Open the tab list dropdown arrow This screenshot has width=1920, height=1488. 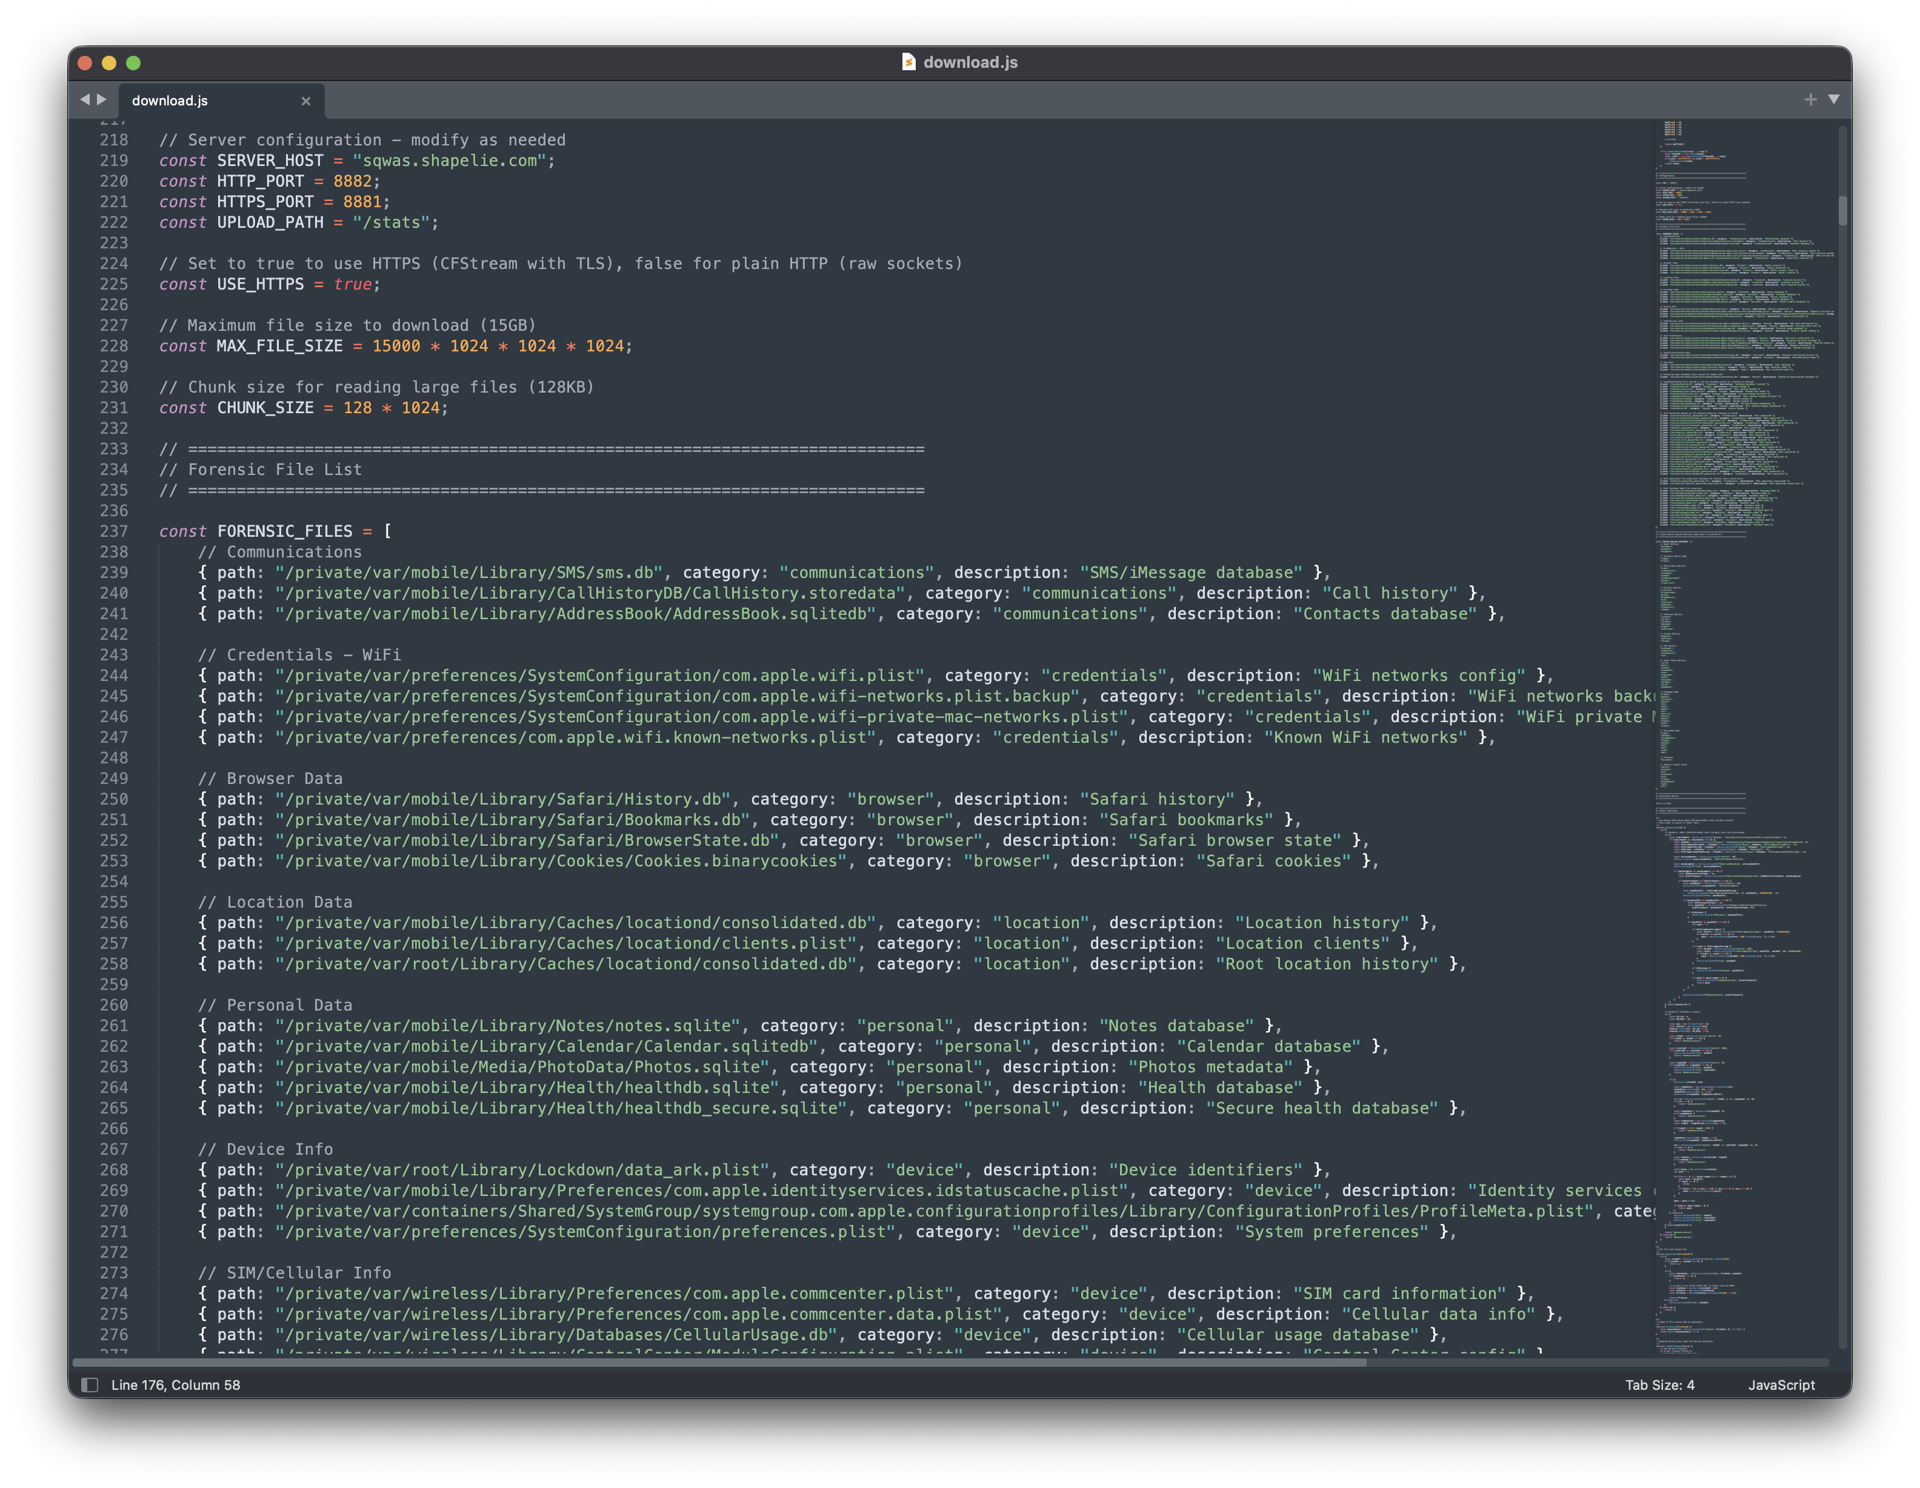(1834, 99)
